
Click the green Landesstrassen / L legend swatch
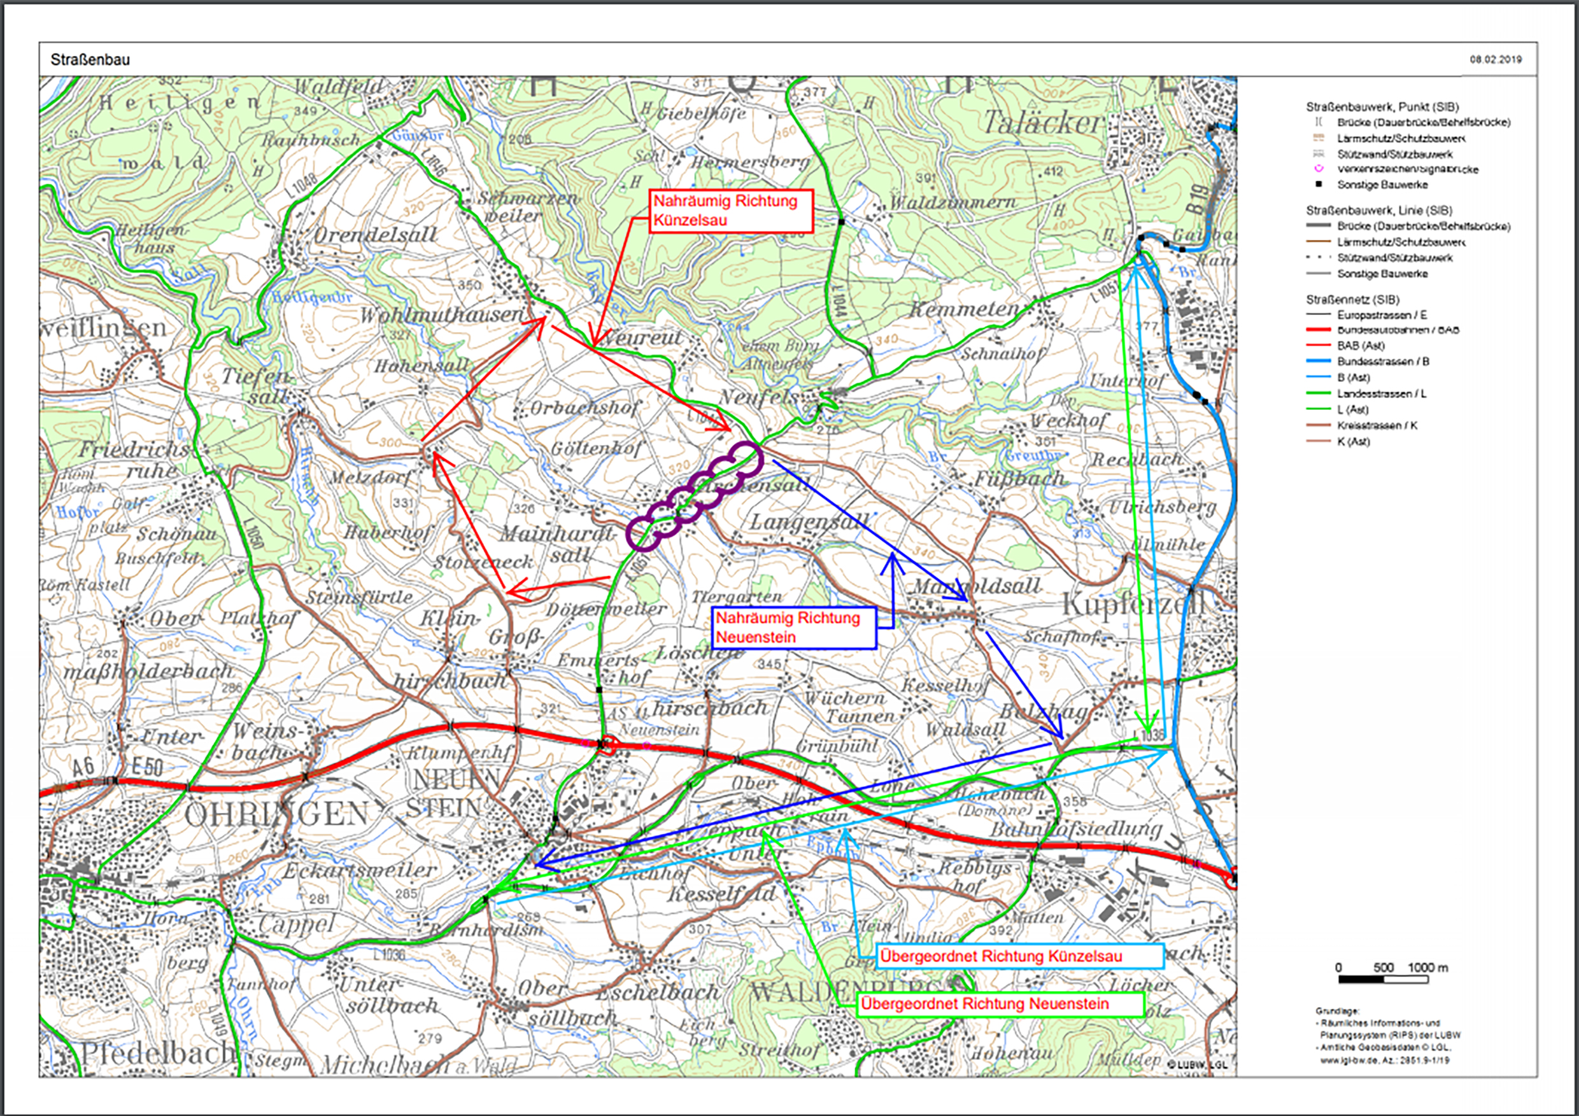coord(1319,393)
